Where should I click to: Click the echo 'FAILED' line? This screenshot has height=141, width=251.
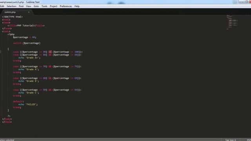click(x=28, y=105)
